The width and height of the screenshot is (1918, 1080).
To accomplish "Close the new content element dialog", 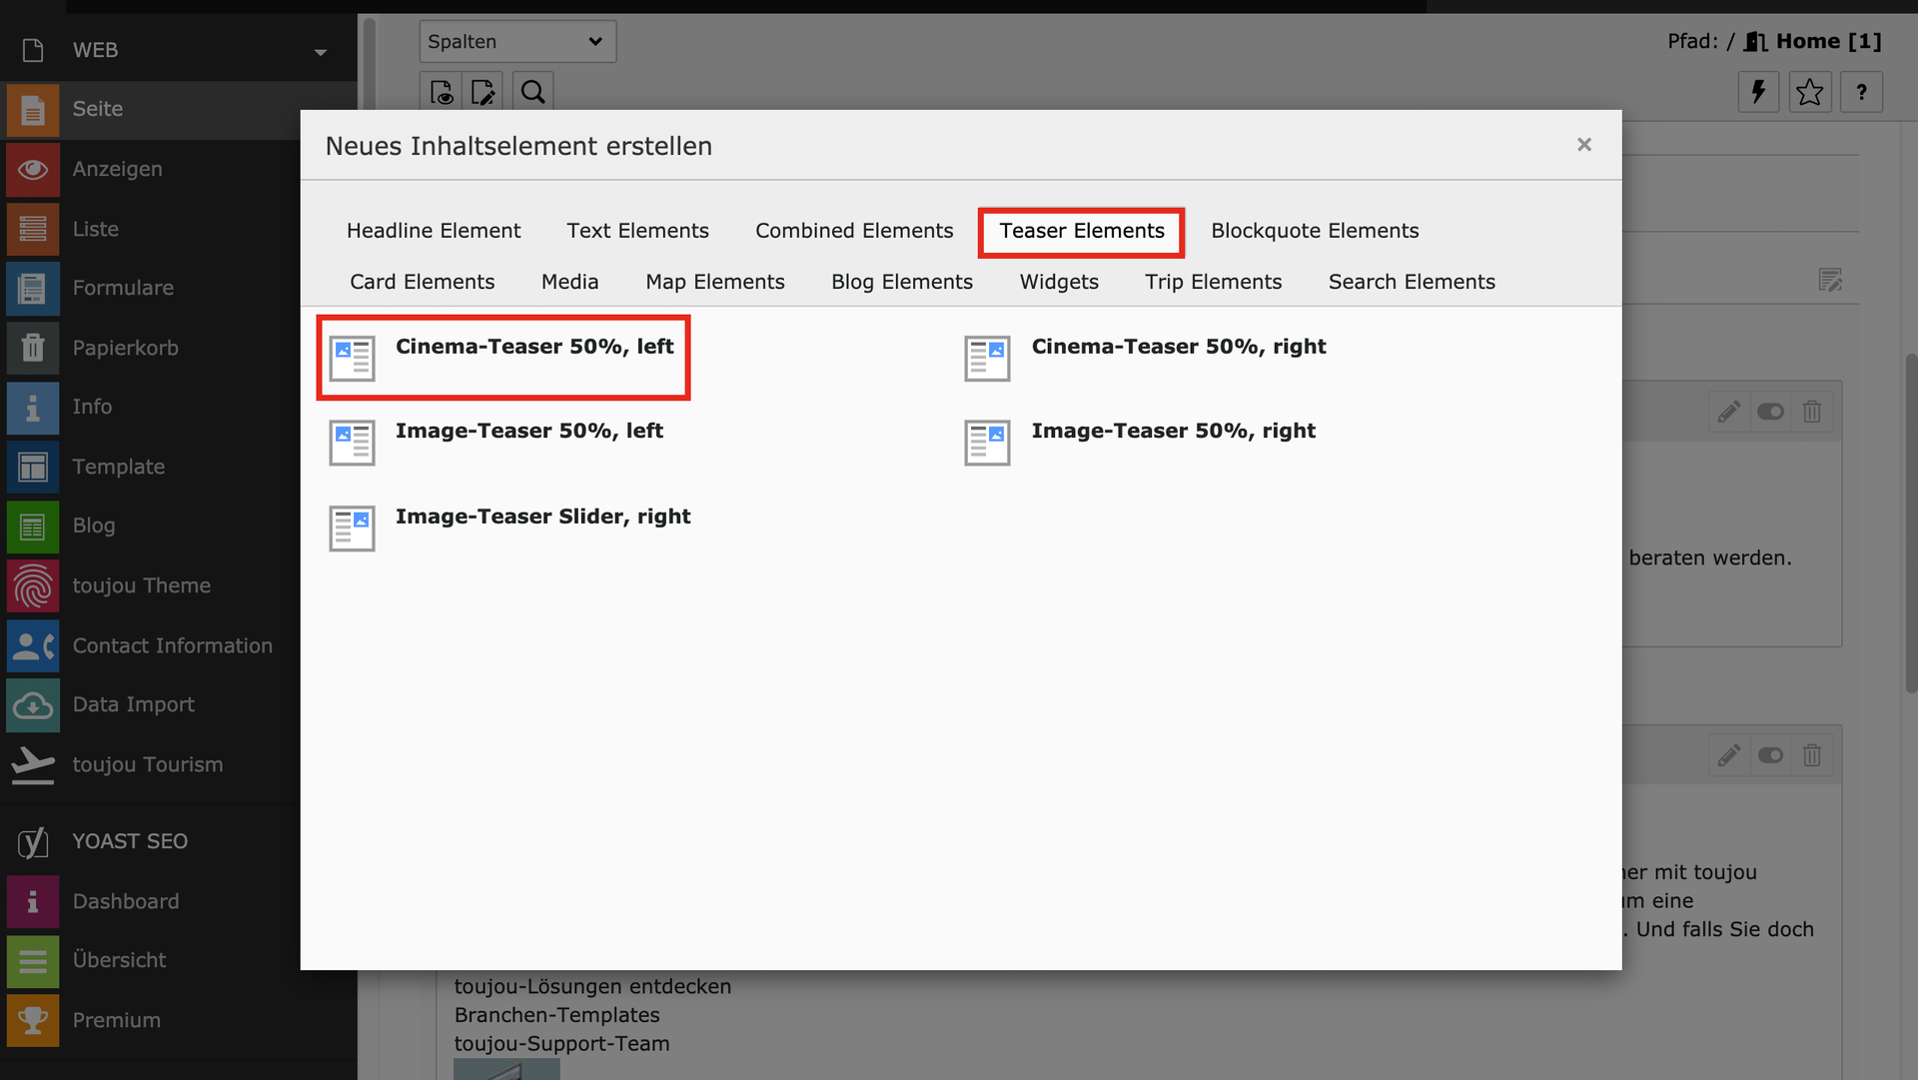I will click(1583, 145).
